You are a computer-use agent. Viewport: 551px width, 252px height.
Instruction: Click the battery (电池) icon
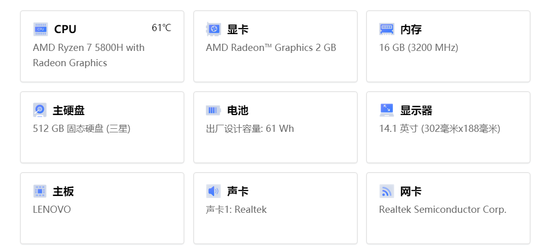pos(213,110)
